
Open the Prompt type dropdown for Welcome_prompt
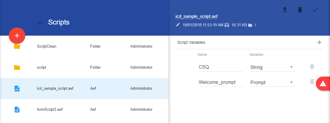click(272, 82)
